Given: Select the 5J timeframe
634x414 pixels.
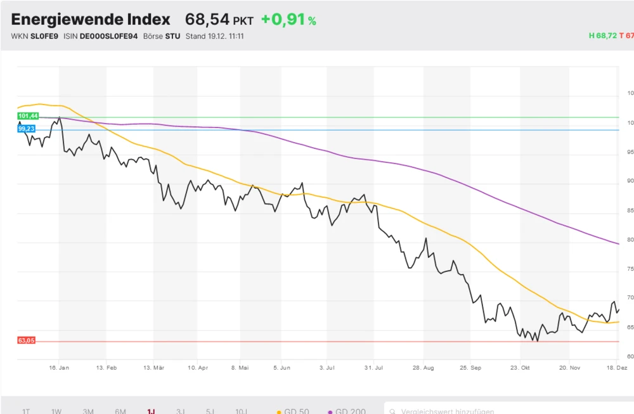Looking at the screenshot, I should [210, 411].
